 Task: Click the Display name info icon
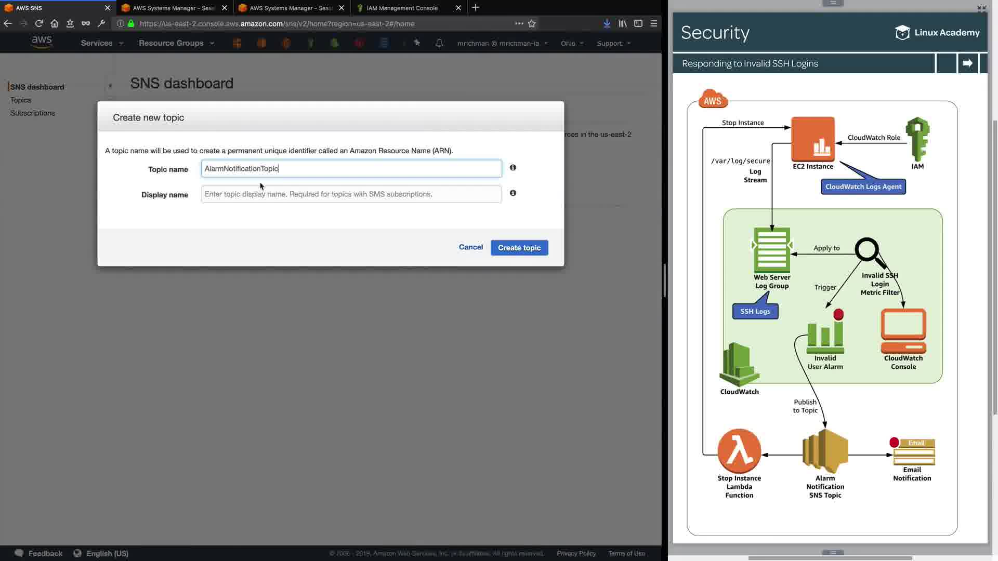(513, 193)
